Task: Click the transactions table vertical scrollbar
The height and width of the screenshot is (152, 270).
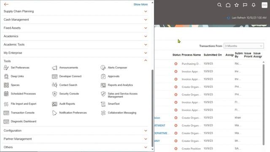Action: [x=263, y=105]
